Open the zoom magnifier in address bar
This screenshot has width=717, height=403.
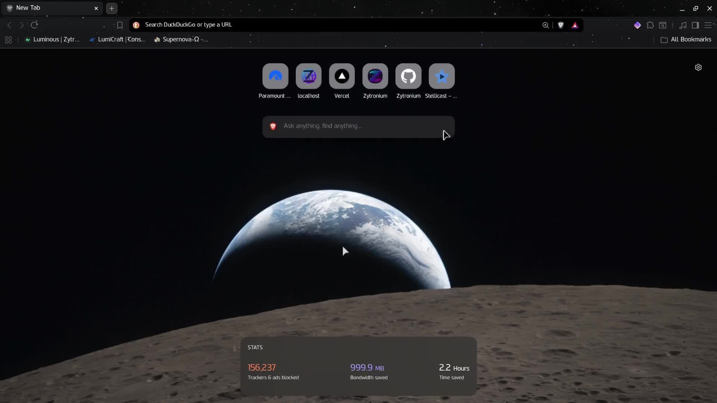[x=546, y=25]
